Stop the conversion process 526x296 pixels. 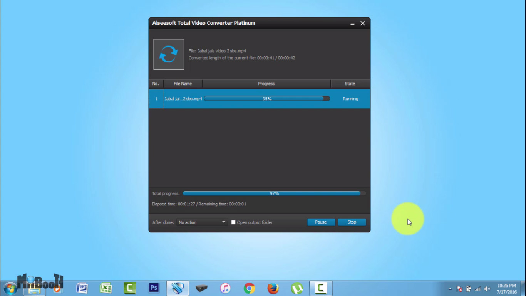[352, 222]
